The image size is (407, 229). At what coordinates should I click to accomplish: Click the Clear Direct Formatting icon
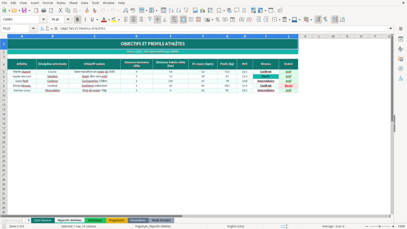point(95,11)
